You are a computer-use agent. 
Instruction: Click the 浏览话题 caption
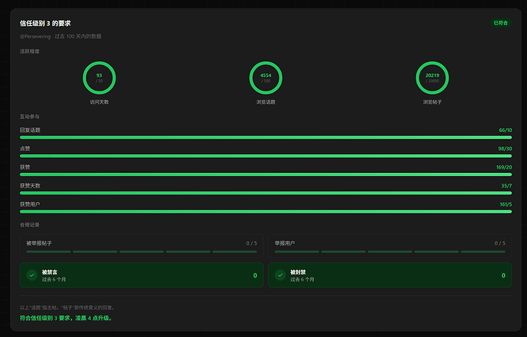[x=266, y=102]
